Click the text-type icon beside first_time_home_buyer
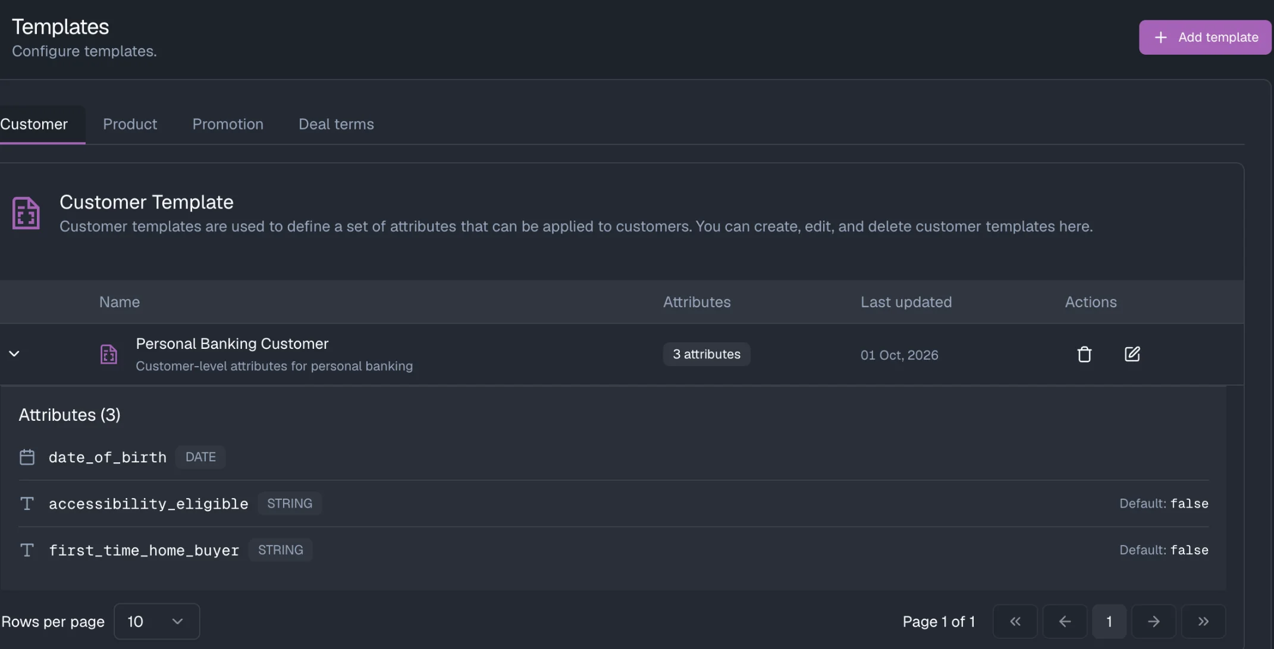The height and width of the screenshot is (649, 1274). 27,550
